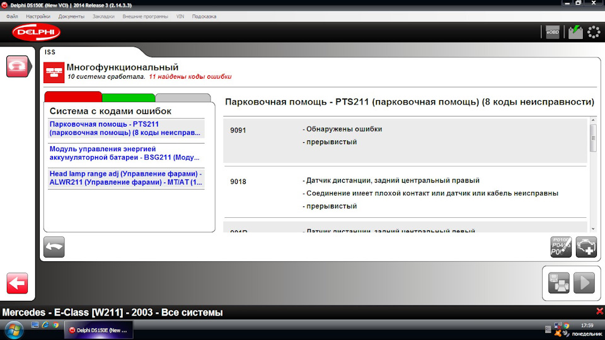Open the settings gear icon in header

[x=594, y=32]
